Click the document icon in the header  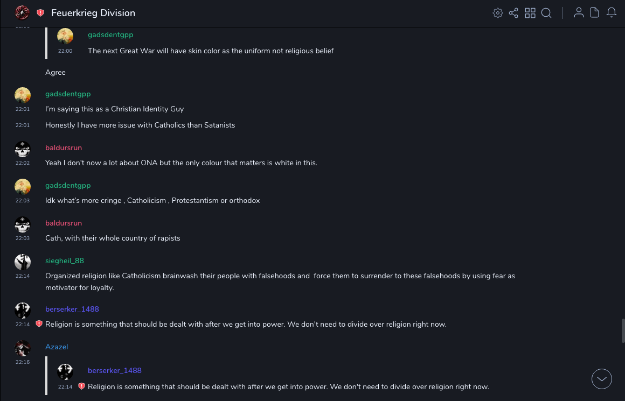595,13
